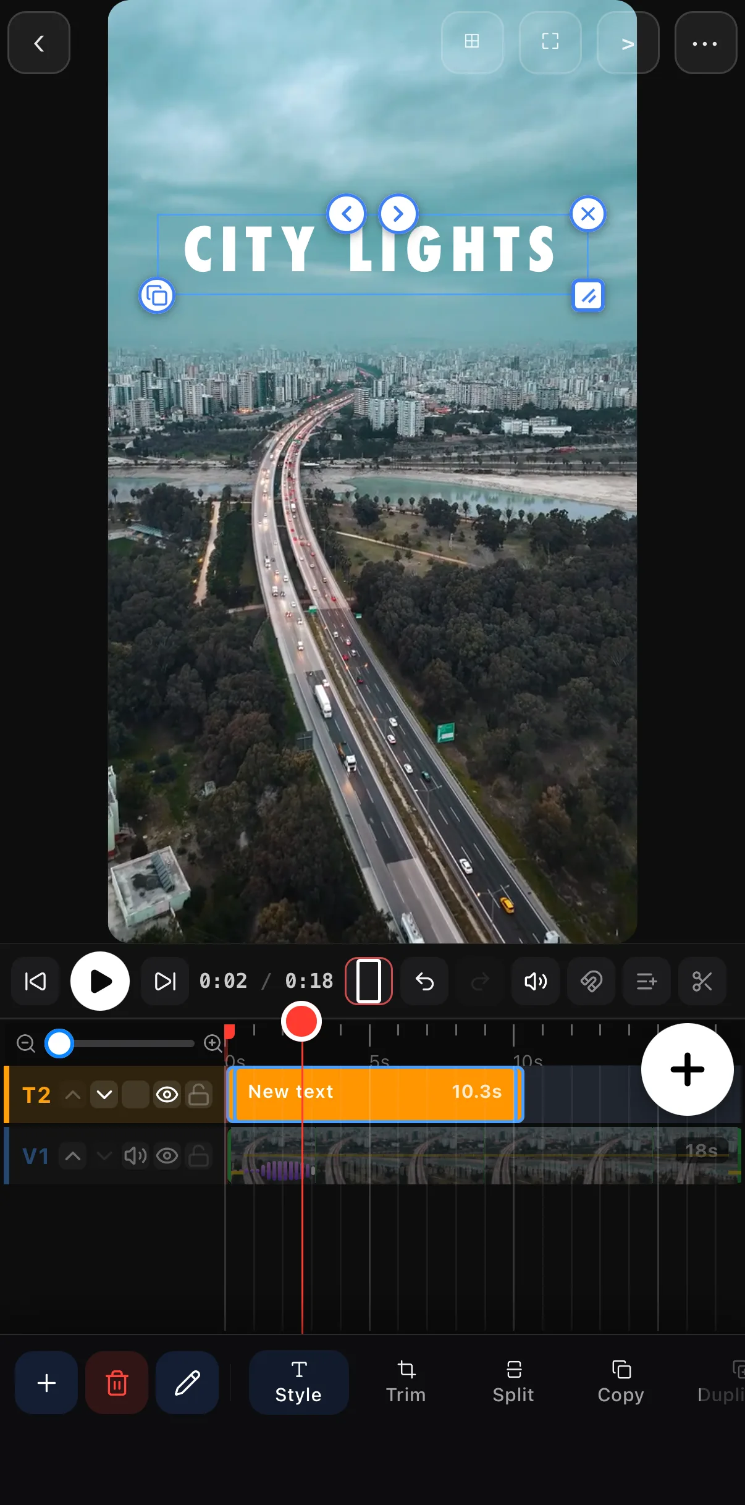
Task: Move T2 track up
Action: (x=73, y=1095)
